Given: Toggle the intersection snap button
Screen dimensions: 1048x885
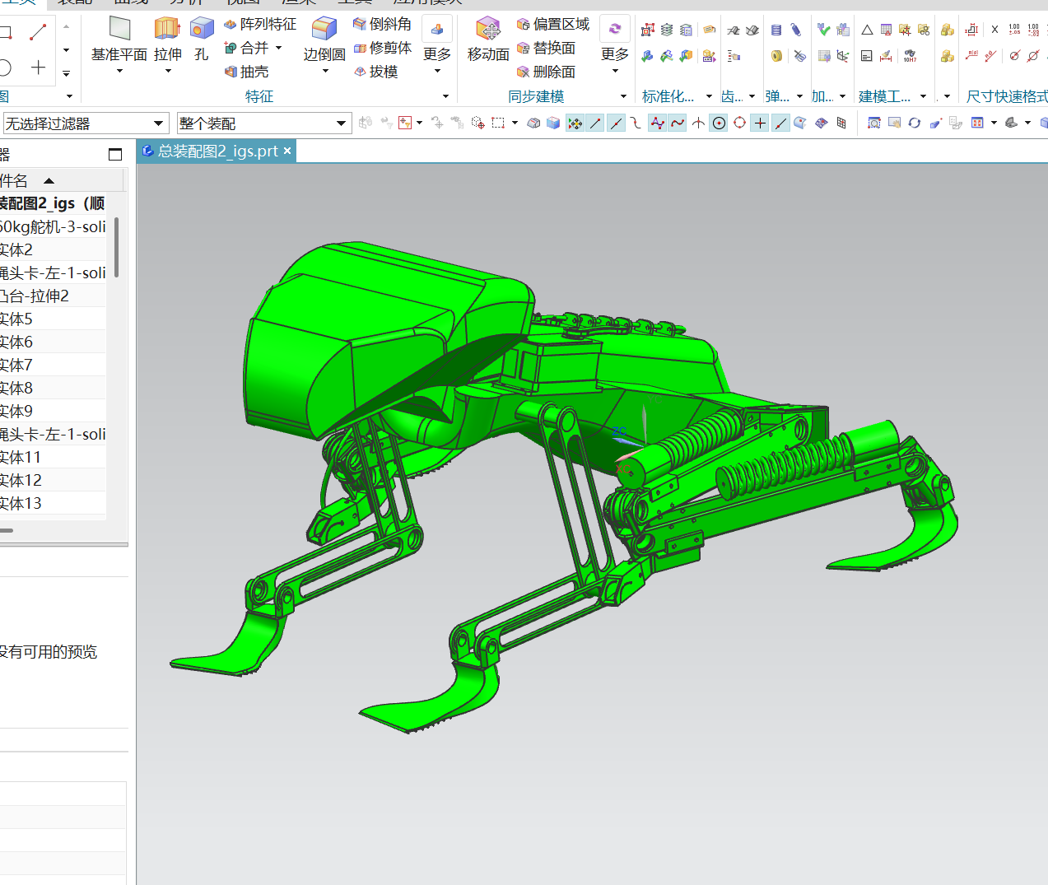Looking at the screenshot, I should click(x=698, y=123).
